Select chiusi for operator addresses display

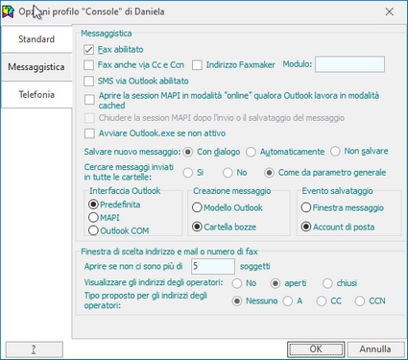coord(327,283)
